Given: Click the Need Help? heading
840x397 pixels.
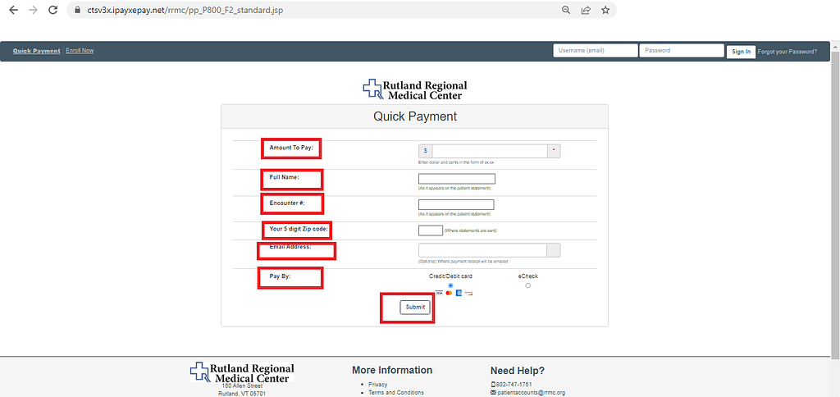Looking at the screenshot, I should point(517,371).
